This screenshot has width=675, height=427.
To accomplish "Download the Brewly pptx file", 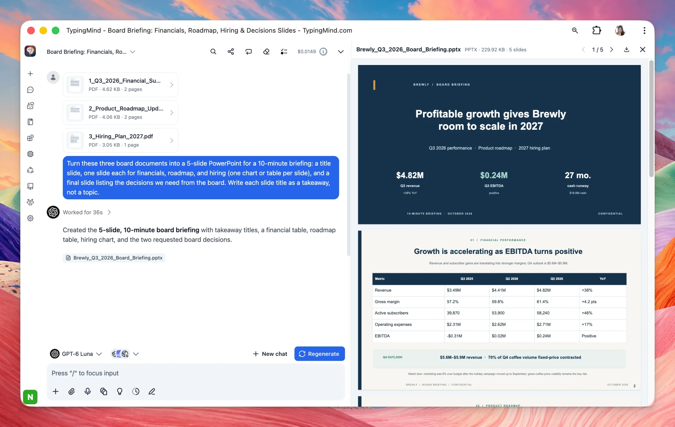I will tap(627, 50).
